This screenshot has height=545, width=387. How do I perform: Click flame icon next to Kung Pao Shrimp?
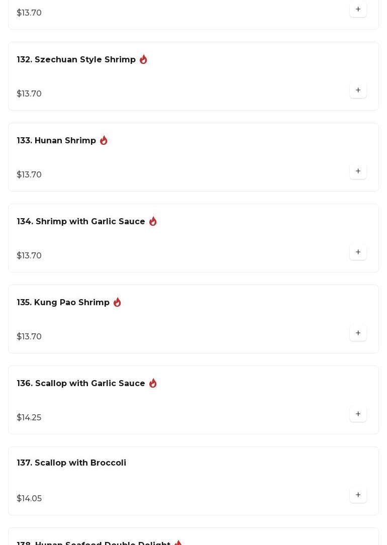coord(117,302)
